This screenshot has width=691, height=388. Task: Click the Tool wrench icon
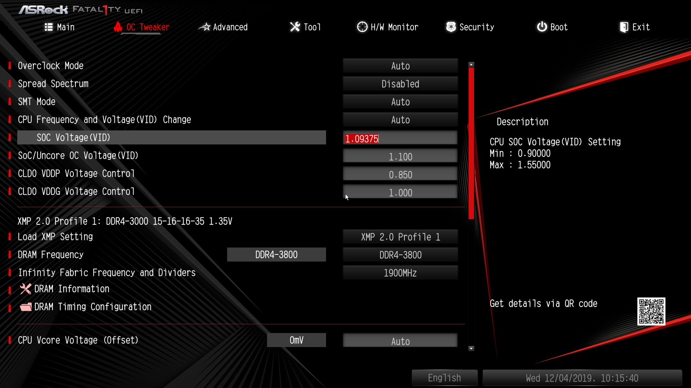(x=295, y=27)
